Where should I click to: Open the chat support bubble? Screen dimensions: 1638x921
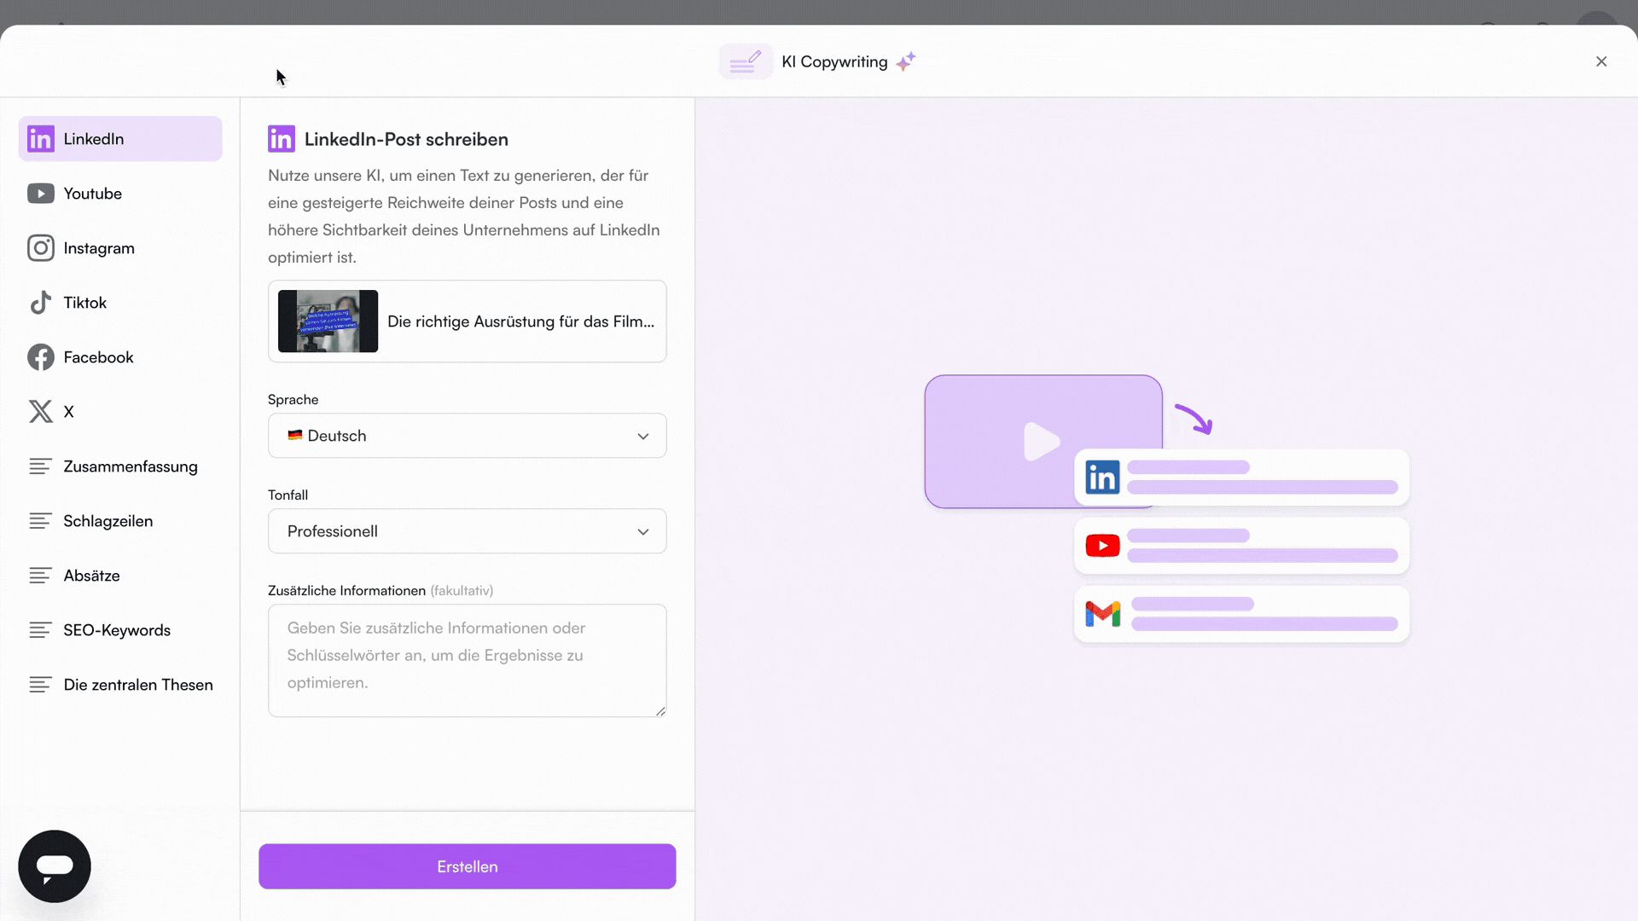coord(55,866)
